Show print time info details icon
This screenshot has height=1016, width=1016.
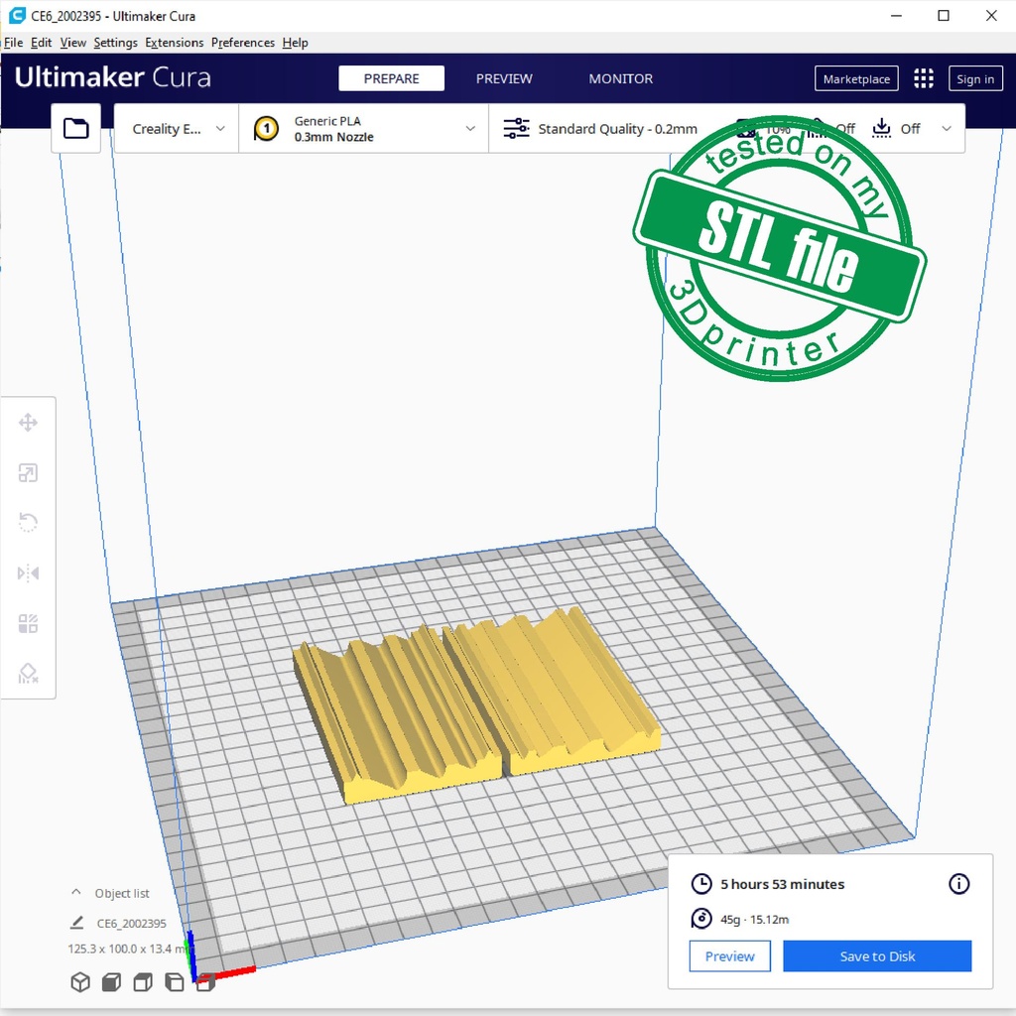point(958,884)
